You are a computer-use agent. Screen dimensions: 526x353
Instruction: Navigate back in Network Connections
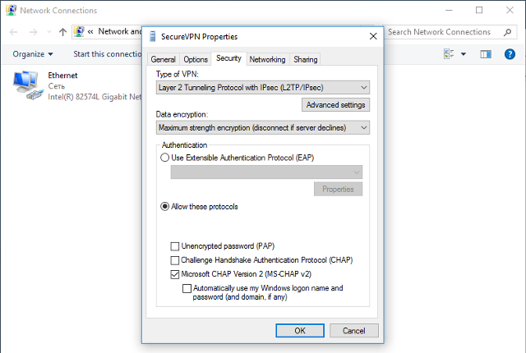pos(13,32)
